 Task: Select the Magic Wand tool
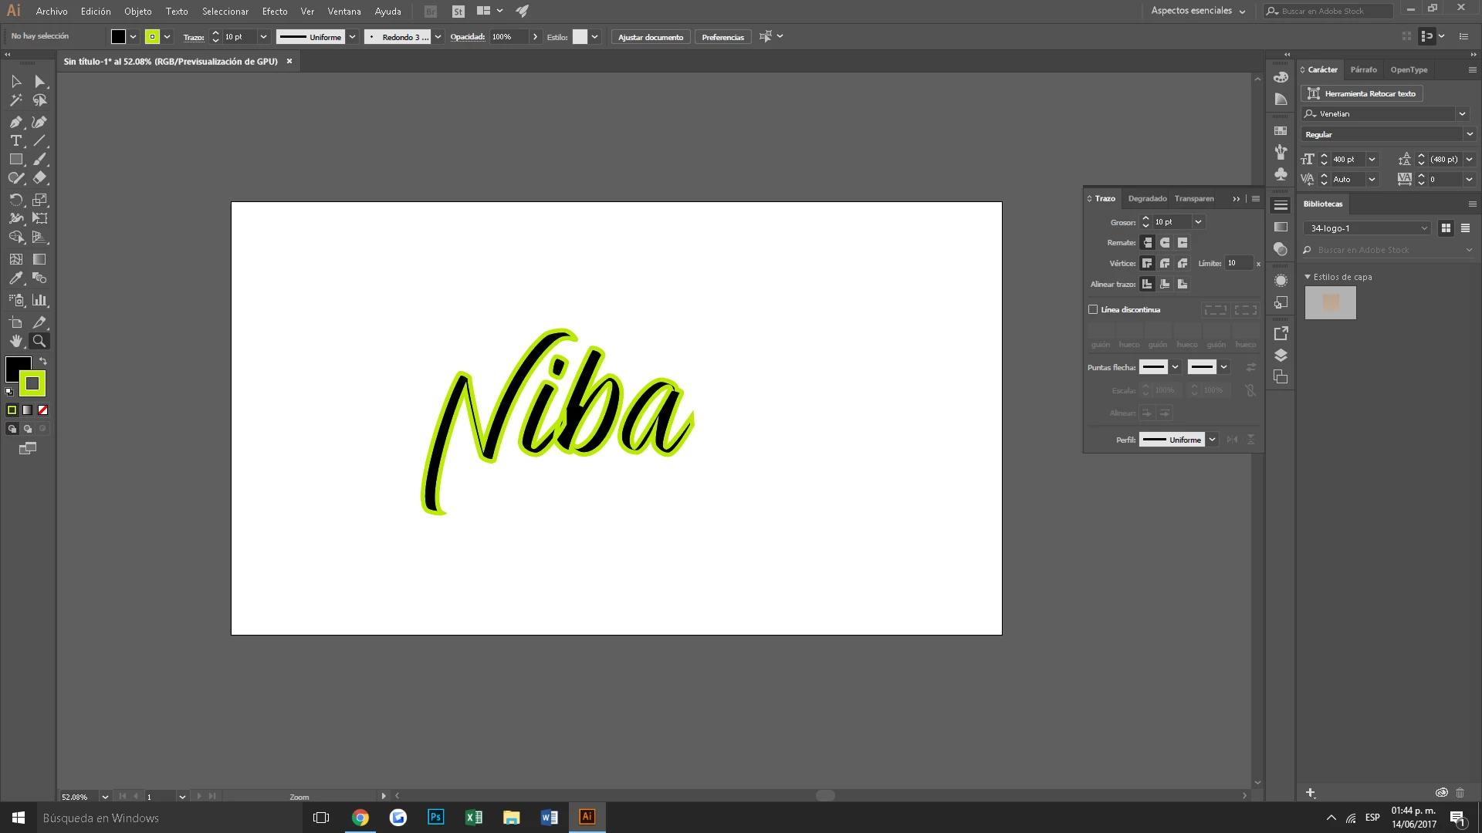(x=15, y=100)
